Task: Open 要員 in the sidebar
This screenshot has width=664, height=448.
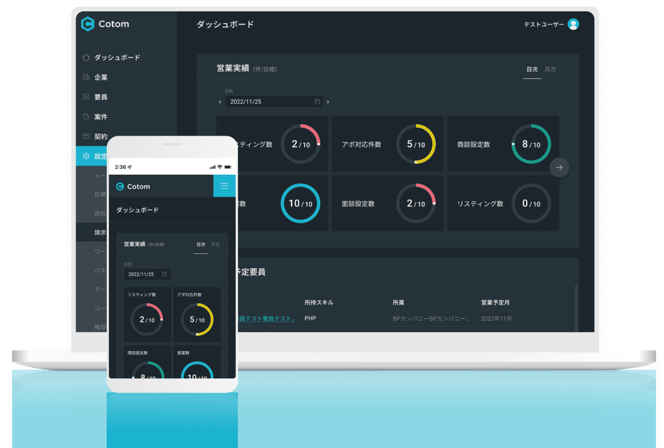Action: point(101,97)
